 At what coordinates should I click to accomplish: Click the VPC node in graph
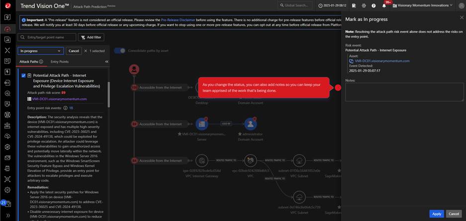point(251,160)
